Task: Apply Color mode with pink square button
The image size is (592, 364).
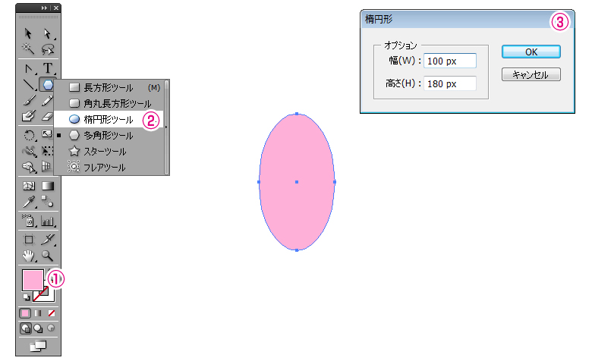Action: (x=25, y=313)
